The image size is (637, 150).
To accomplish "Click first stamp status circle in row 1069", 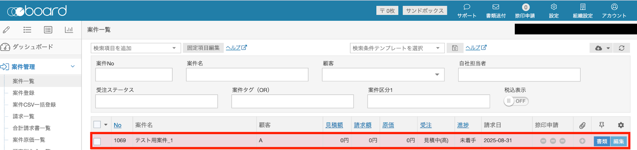I will tap(543, 141).
